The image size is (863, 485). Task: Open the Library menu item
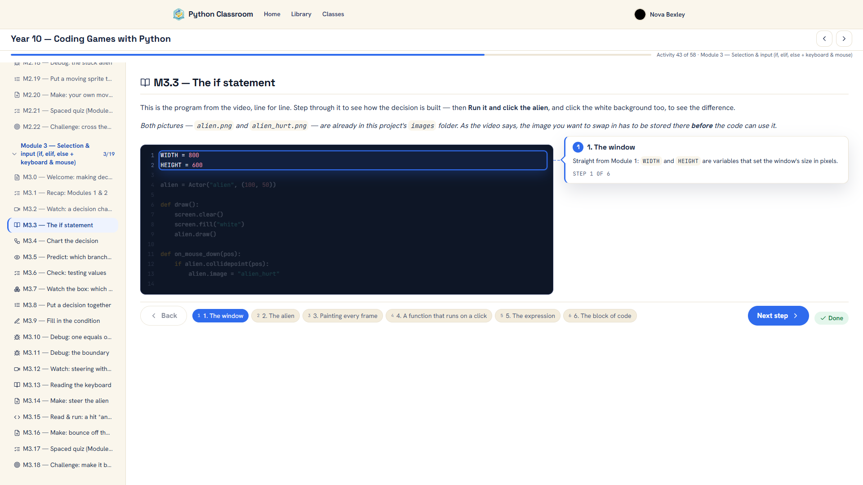pyautogui.click(x=301, y=14)
